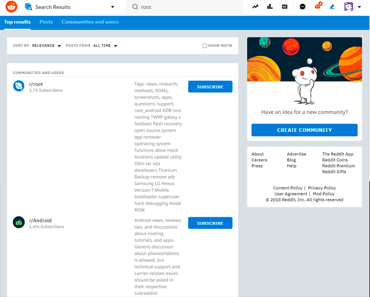Open the Careers footer link
The image size is (370, 297).
[x=260, y=160]
